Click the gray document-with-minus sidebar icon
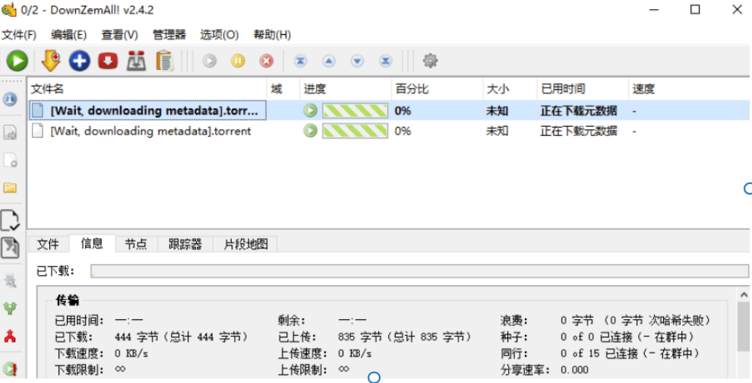The height and width of the screenshot is (383, 752). pos(10,160)
